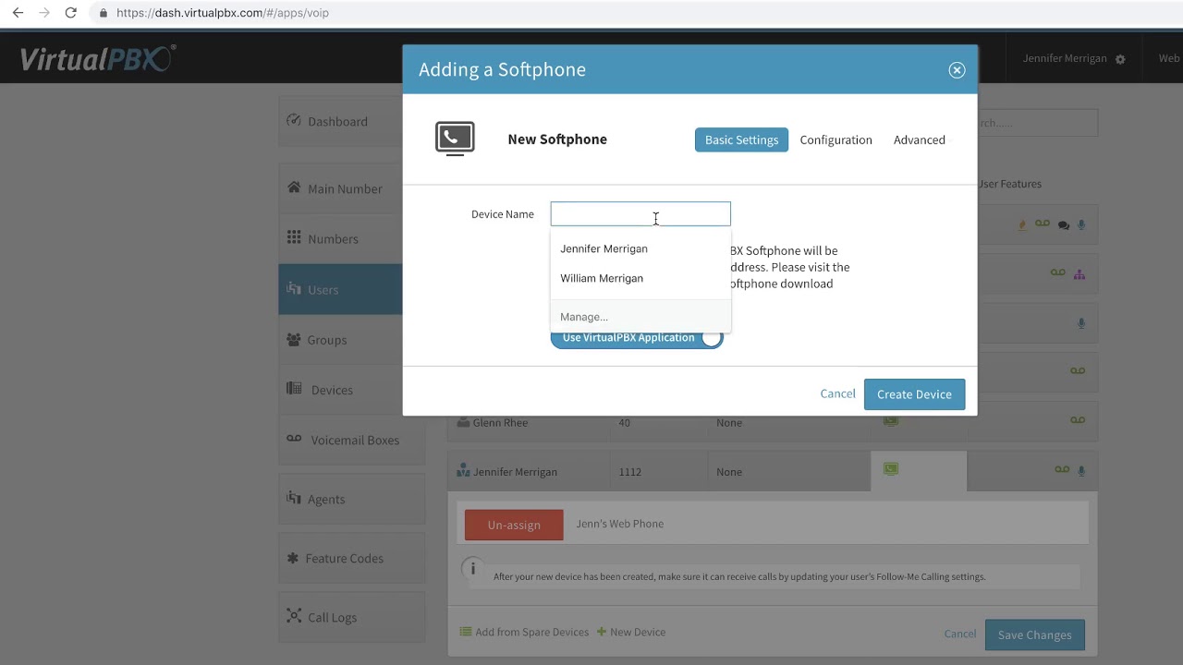This screenshot has width=1183, height=665.
Task: Open the gear settings next to Jennifer Merrigan
Action: point(1120,59)
